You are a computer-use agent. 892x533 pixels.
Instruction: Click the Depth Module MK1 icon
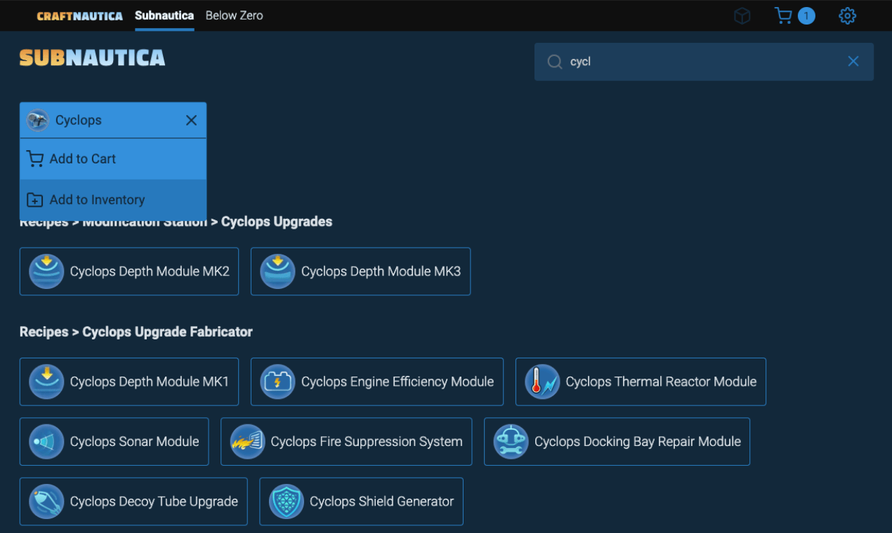pyautogui.click(x=46, y=382)
